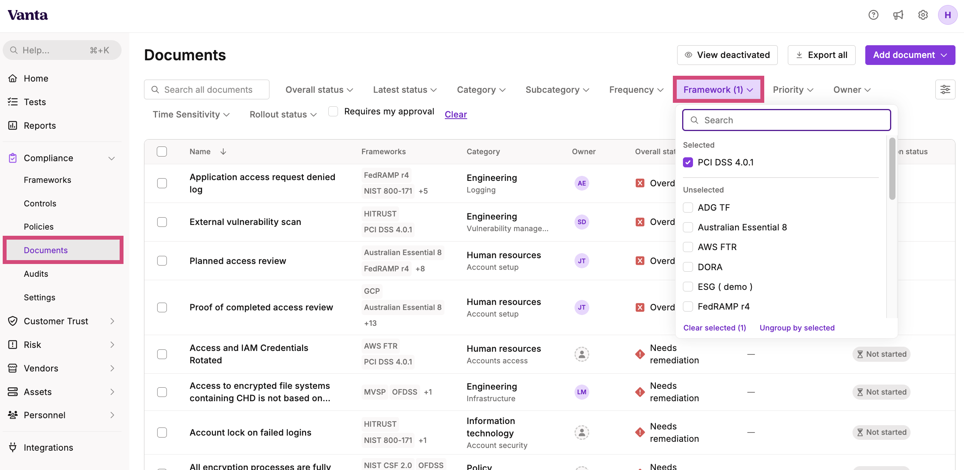
Task: Open the Time Sensitivity filter dropdown
Action: click(x=191, y=114)
